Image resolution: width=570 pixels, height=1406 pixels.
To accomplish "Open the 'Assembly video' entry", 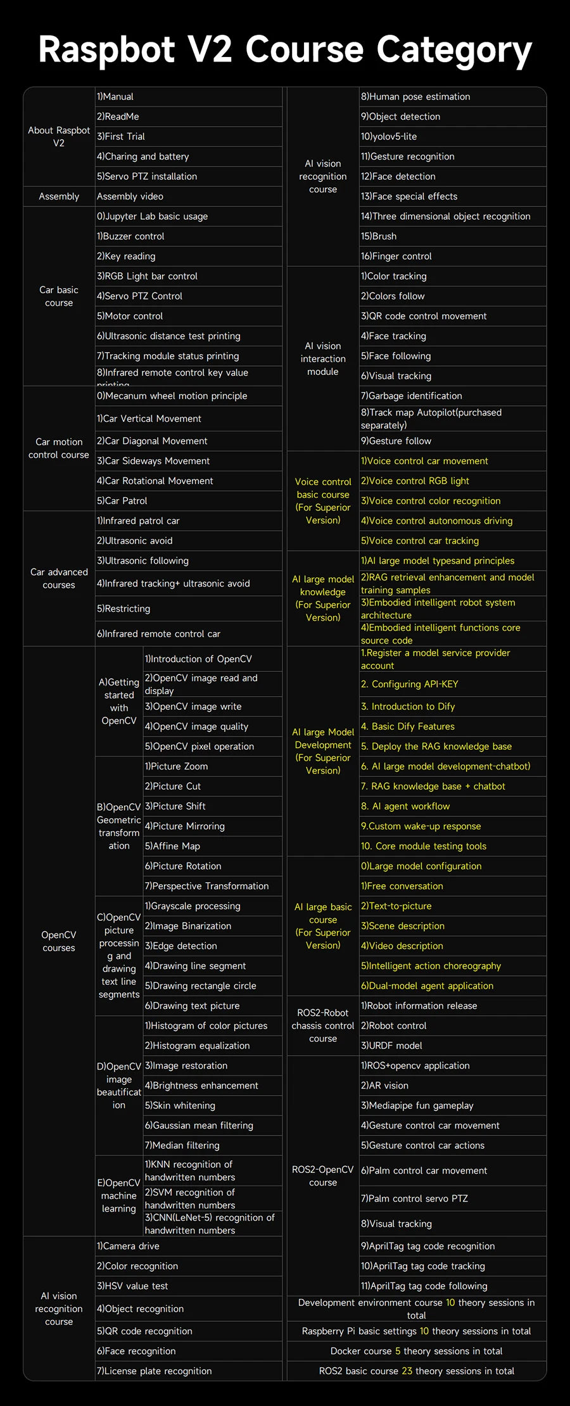I will tap(130, 196).
